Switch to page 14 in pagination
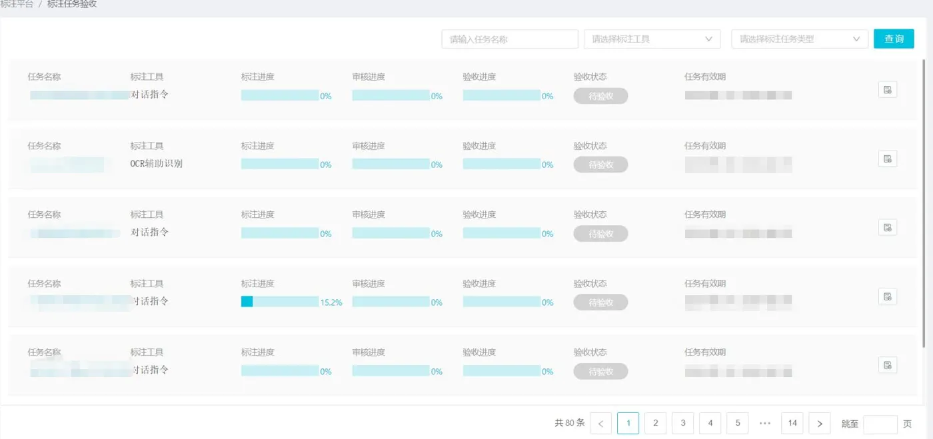This screenshot has width=933, height=439. tap(792, 423)
